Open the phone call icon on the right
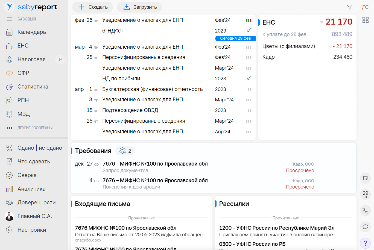The image size is (374, 250). coord(365,211)
